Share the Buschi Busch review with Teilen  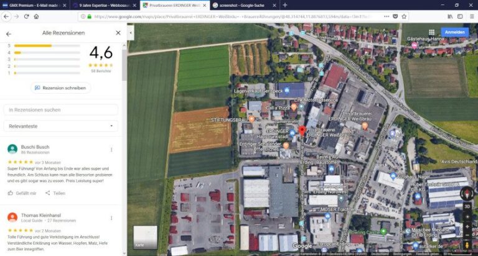pyautogui.click(x=55, y=193)
